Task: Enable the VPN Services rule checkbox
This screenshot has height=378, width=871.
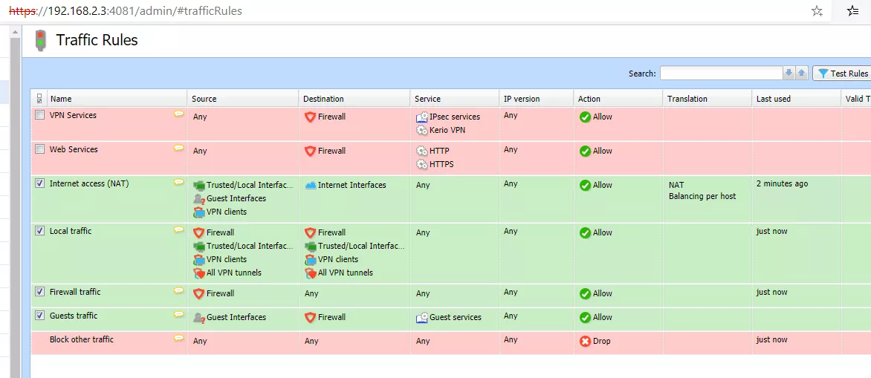Action: (x=39, y=115)
